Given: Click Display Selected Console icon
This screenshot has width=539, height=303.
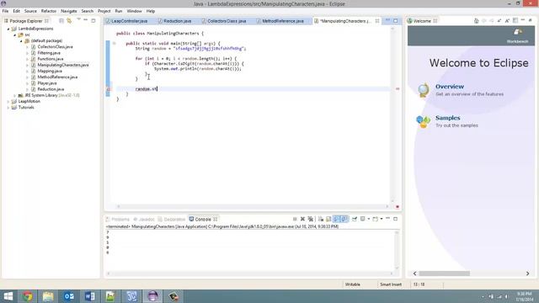Looking at the screenshot, I should (x=363, y=219).
